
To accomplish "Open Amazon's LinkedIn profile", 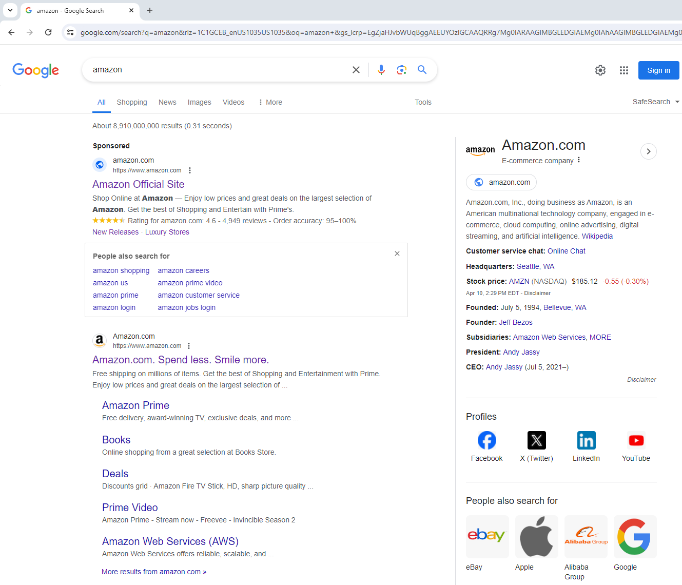I will coord(587,446).
